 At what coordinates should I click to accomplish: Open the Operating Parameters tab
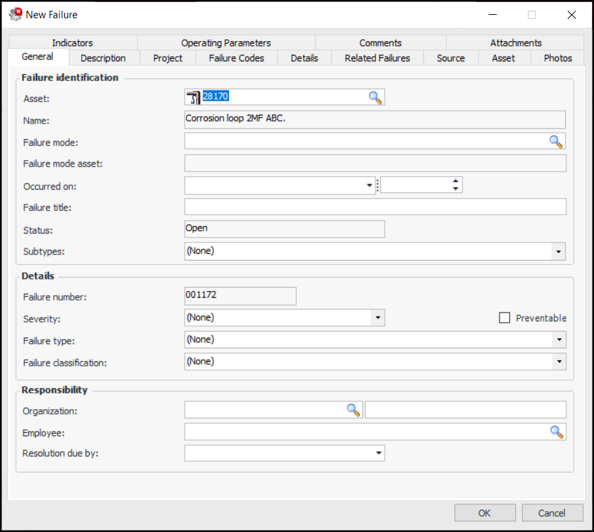pyautogui.click(x=225, y=43)
